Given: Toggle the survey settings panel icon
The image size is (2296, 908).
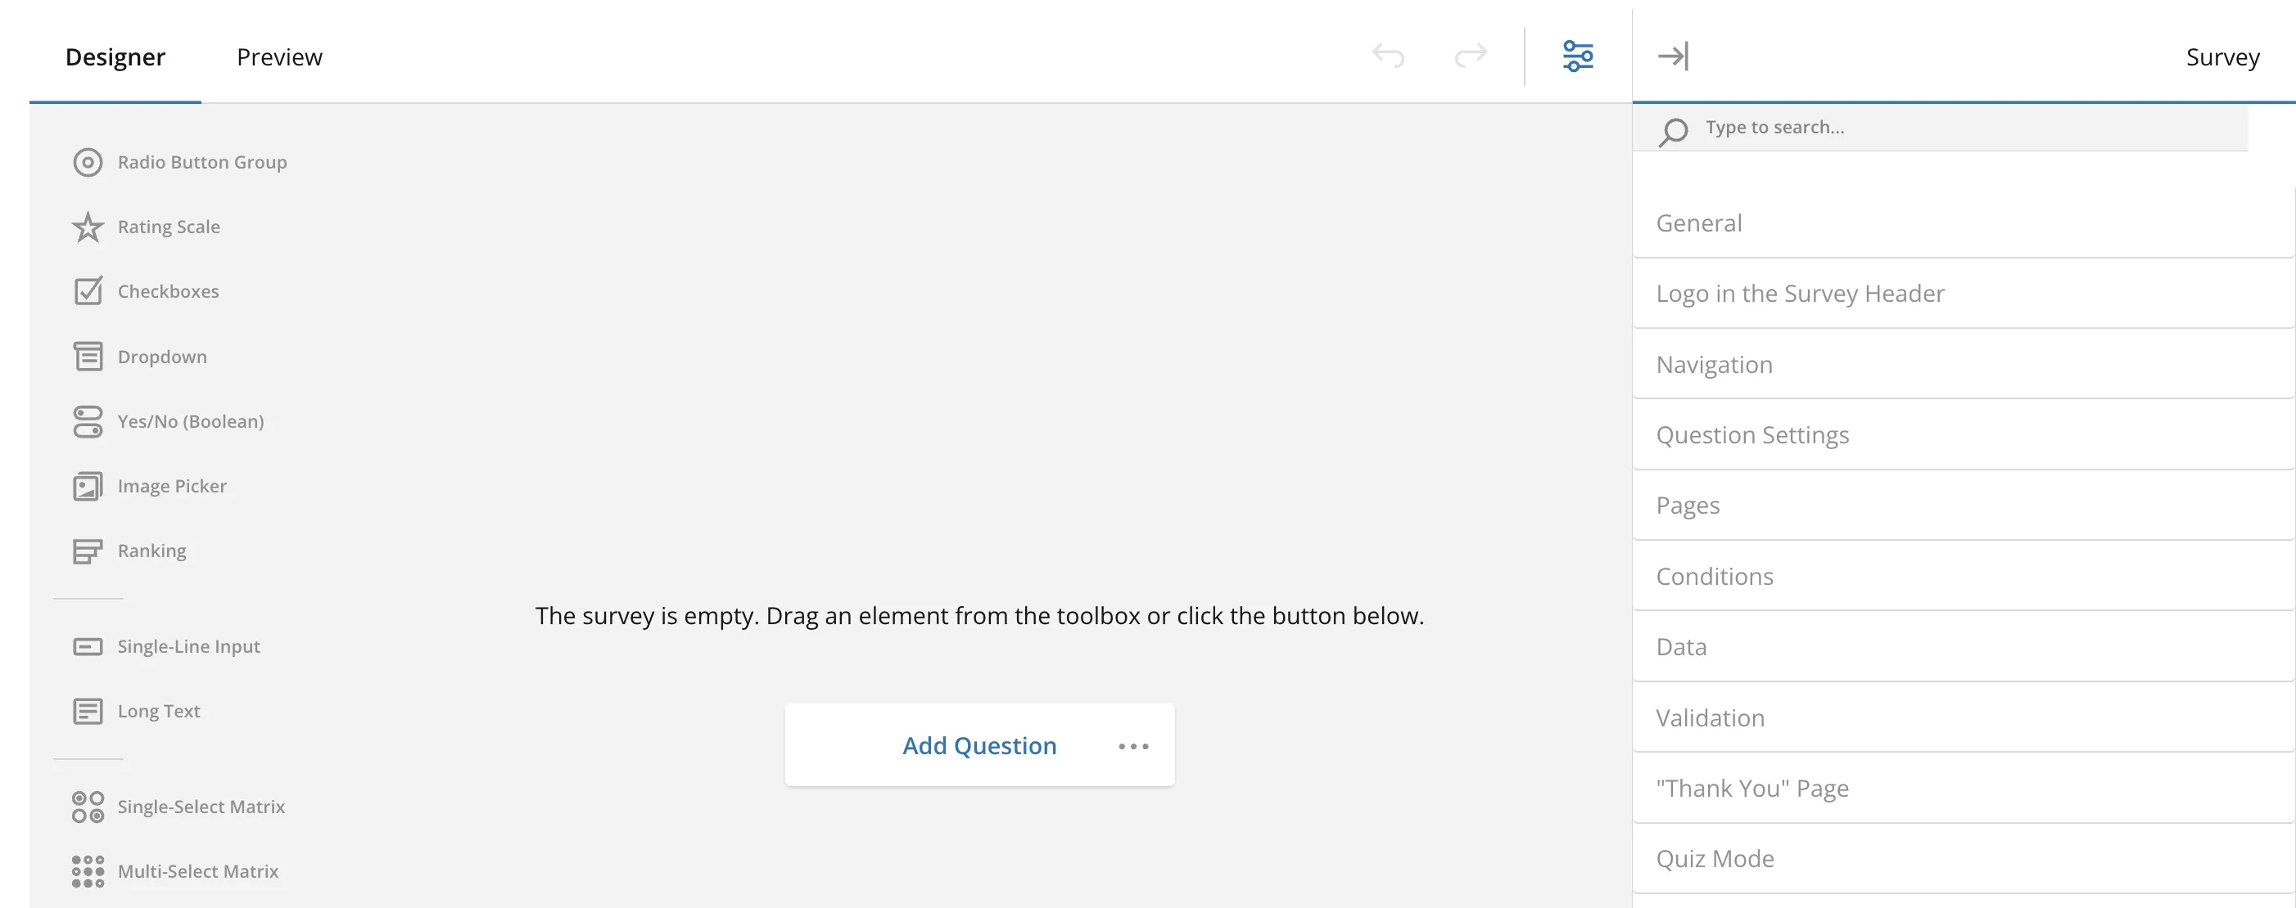Looking at the screenshot, I should (1578, 56).
